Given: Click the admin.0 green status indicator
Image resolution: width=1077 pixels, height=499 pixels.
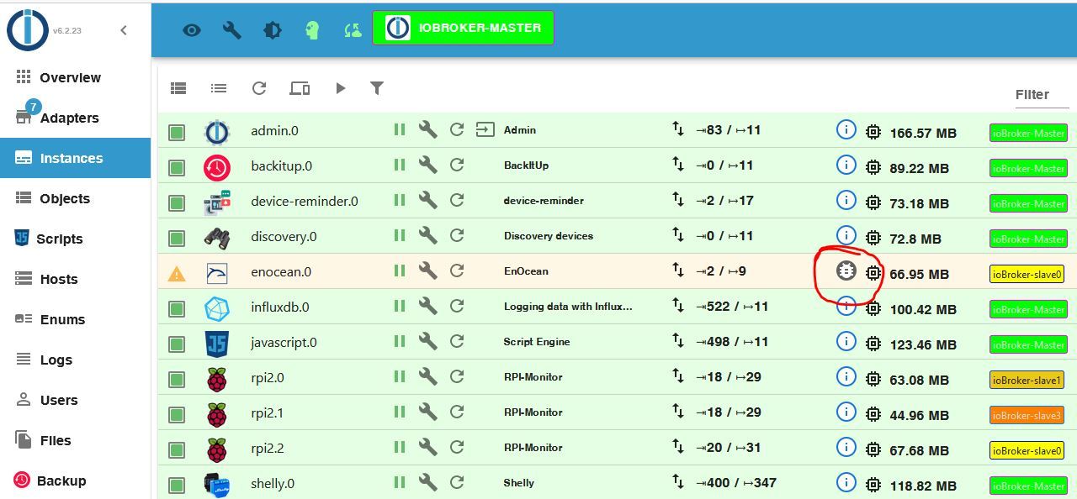Looking at the screenshot, I should click(x=177, y=132).
